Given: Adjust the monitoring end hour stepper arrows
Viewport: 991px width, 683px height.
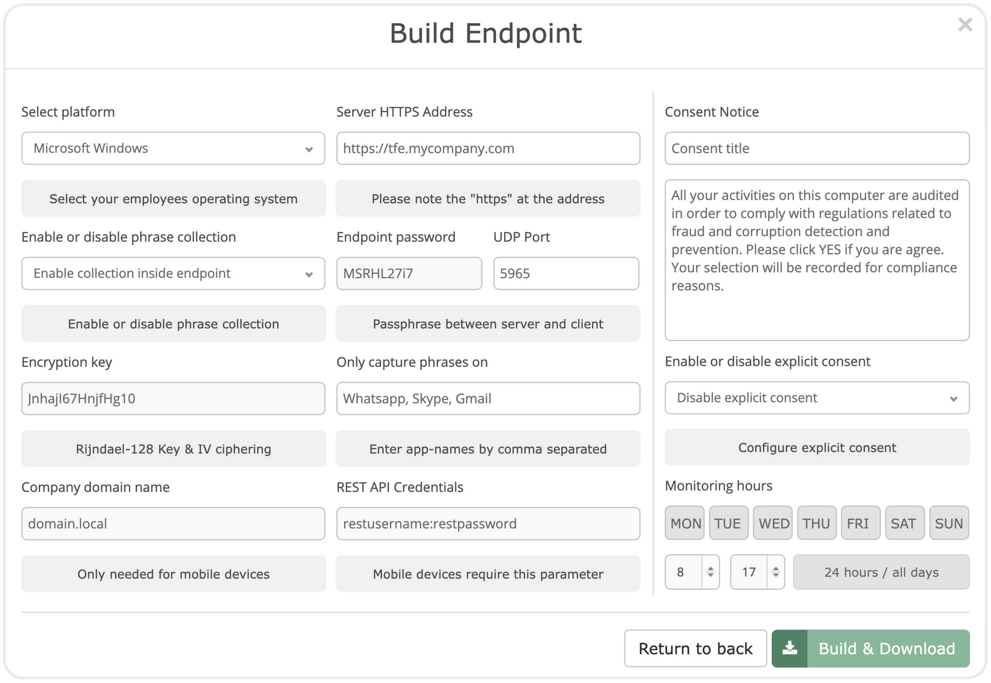Looking at the screenshot, I should (775, 571).
